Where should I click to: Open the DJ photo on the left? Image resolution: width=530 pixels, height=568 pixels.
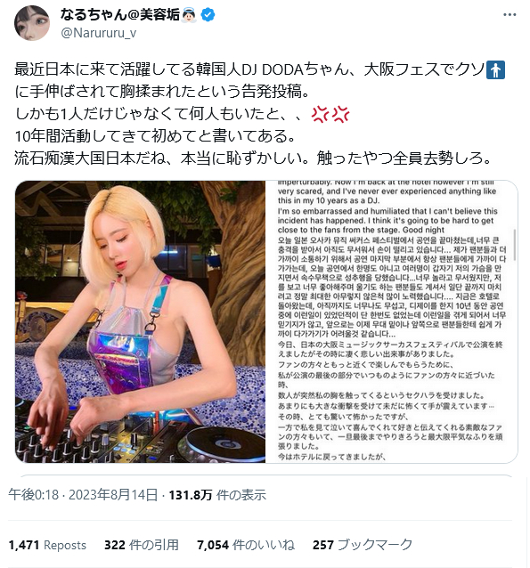pos(141,321)
